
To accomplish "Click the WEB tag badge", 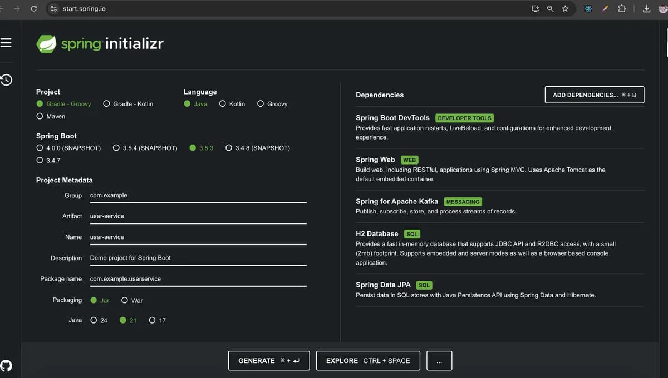I will pyautogui.click(x=410, y=160).
